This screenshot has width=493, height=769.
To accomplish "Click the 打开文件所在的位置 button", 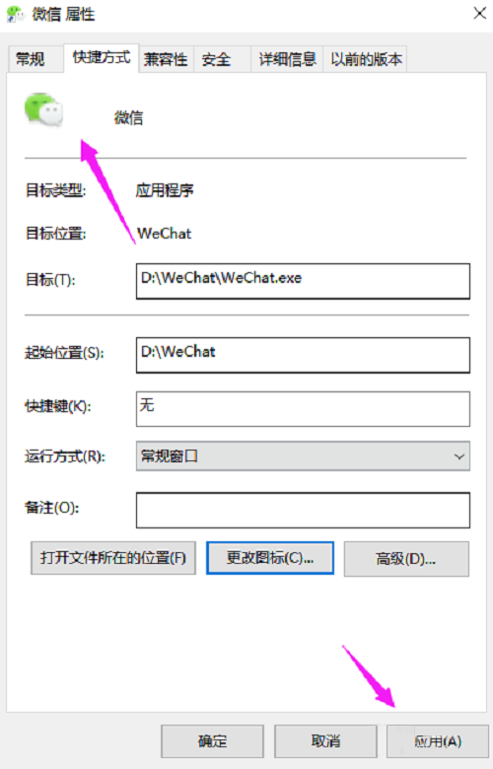I will point(113,558).
